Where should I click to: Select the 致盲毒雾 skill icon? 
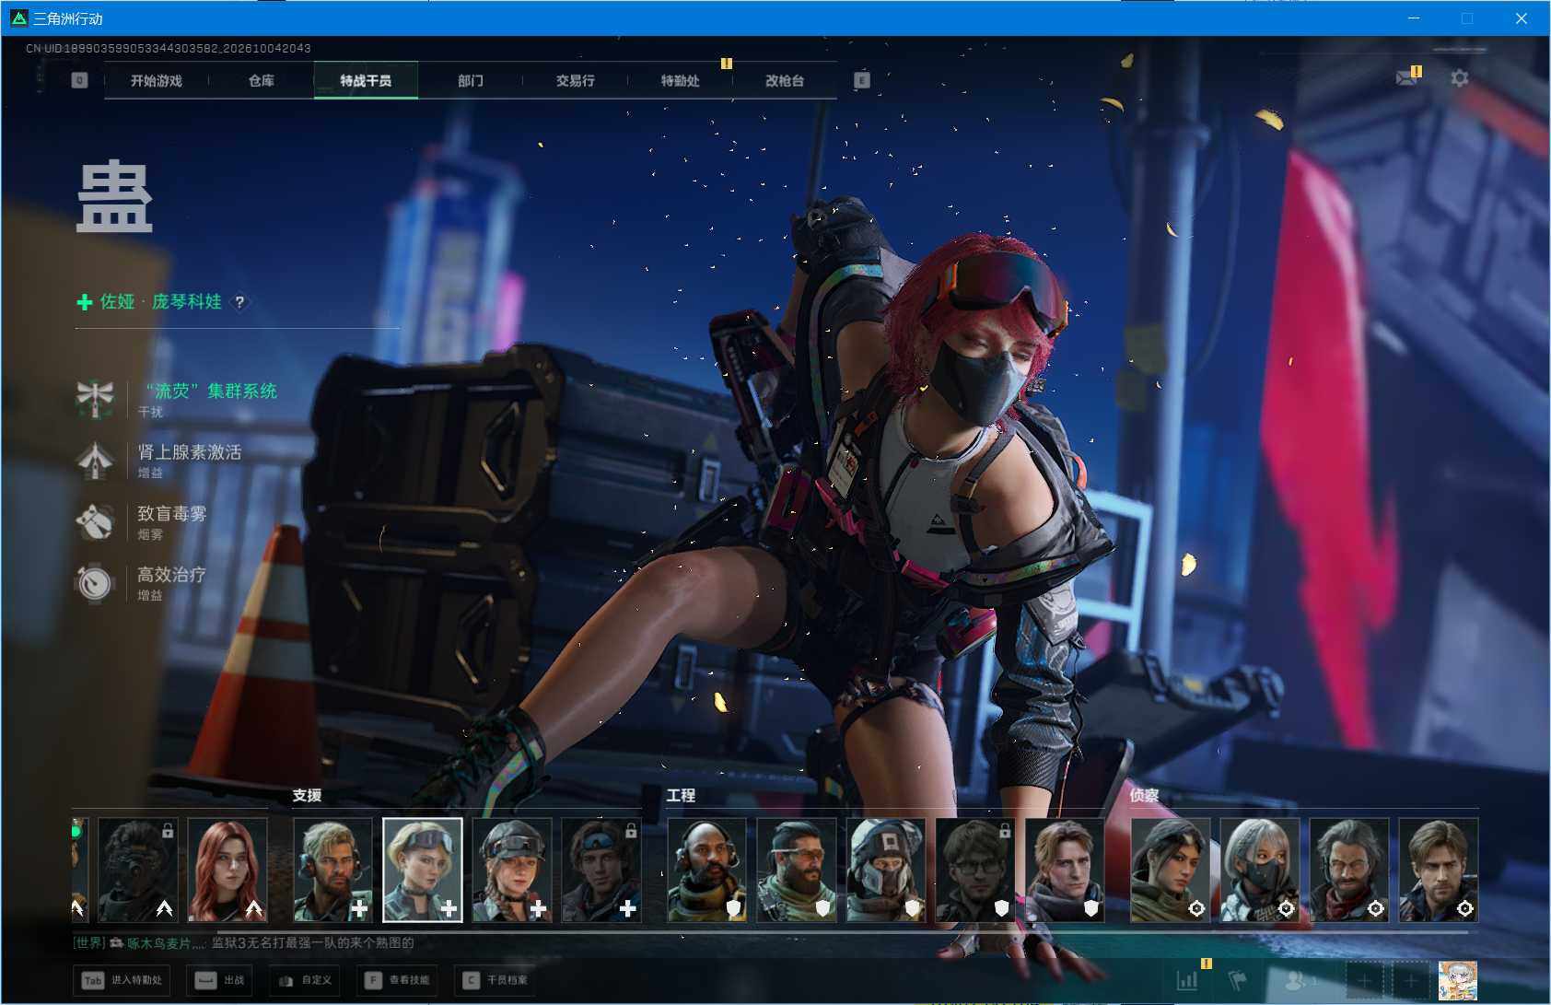pos(95,522)
